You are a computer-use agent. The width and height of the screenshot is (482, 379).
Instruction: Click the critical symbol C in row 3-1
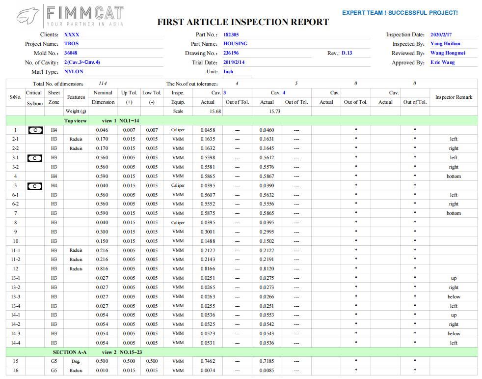tap(35, 158)
